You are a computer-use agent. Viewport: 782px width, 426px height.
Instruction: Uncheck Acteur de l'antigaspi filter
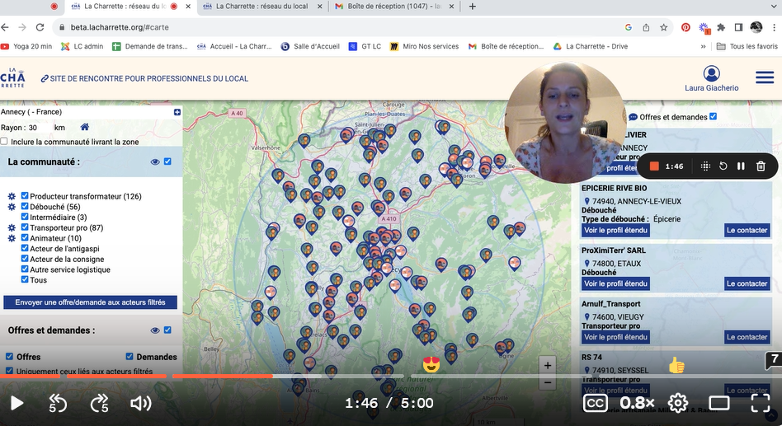(25, 248)
